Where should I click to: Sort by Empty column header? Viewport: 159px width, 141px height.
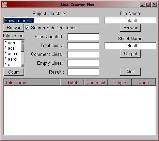pos(120,82)
